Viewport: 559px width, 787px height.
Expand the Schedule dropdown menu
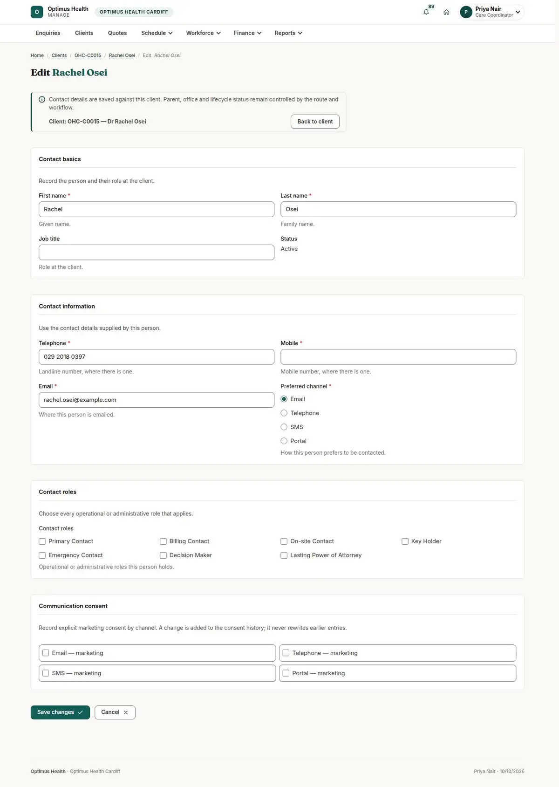point(157,33)
